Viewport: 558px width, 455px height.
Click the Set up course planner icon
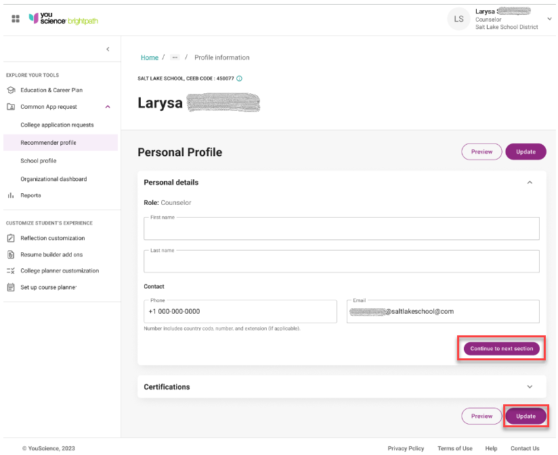pos(12,287)
